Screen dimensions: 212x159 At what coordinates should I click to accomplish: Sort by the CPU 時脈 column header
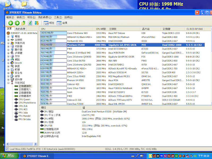[101, 29]
